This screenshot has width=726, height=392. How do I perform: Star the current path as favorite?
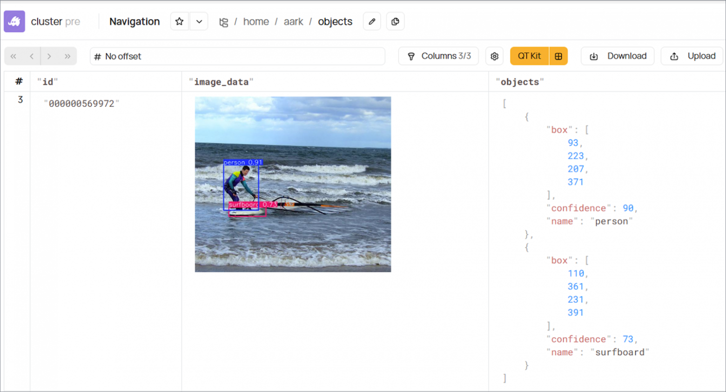point(180,21)
